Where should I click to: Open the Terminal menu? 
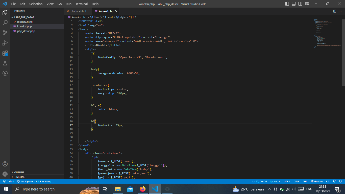click(82, 4)
